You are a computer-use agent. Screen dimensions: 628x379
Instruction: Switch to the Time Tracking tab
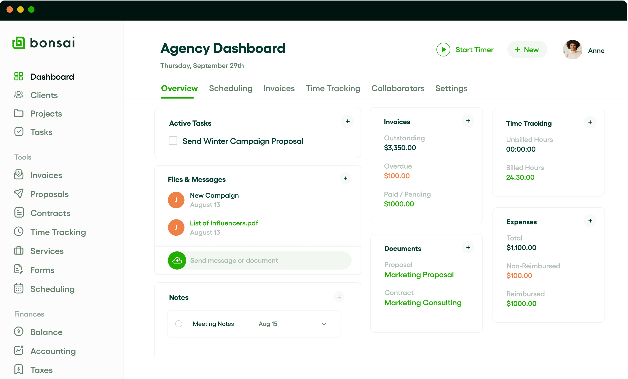333,88
